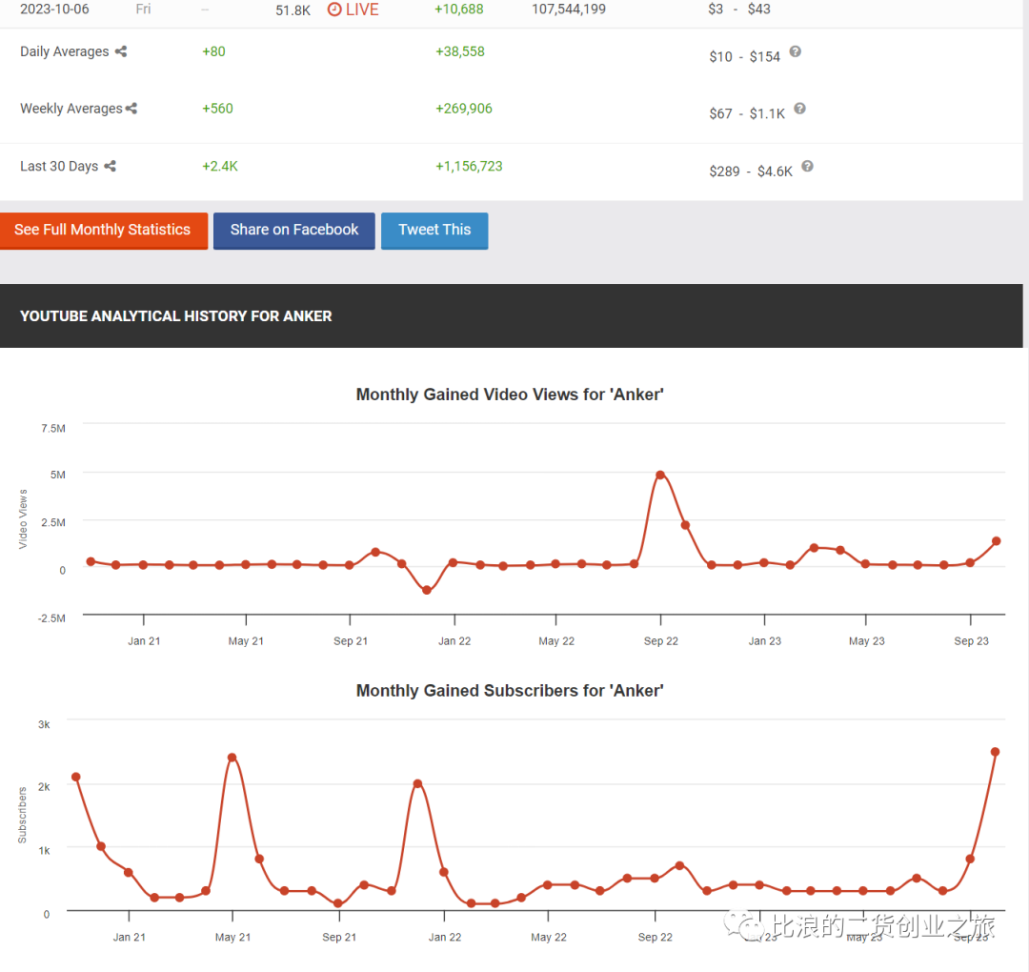
Task: Click the +269,906 weekly average views
Action: (x=464, y=109)
